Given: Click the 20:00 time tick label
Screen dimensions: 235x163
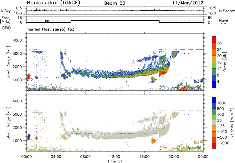Looking at the screenshot, I should pyautogui.click(x=174, y=157).
